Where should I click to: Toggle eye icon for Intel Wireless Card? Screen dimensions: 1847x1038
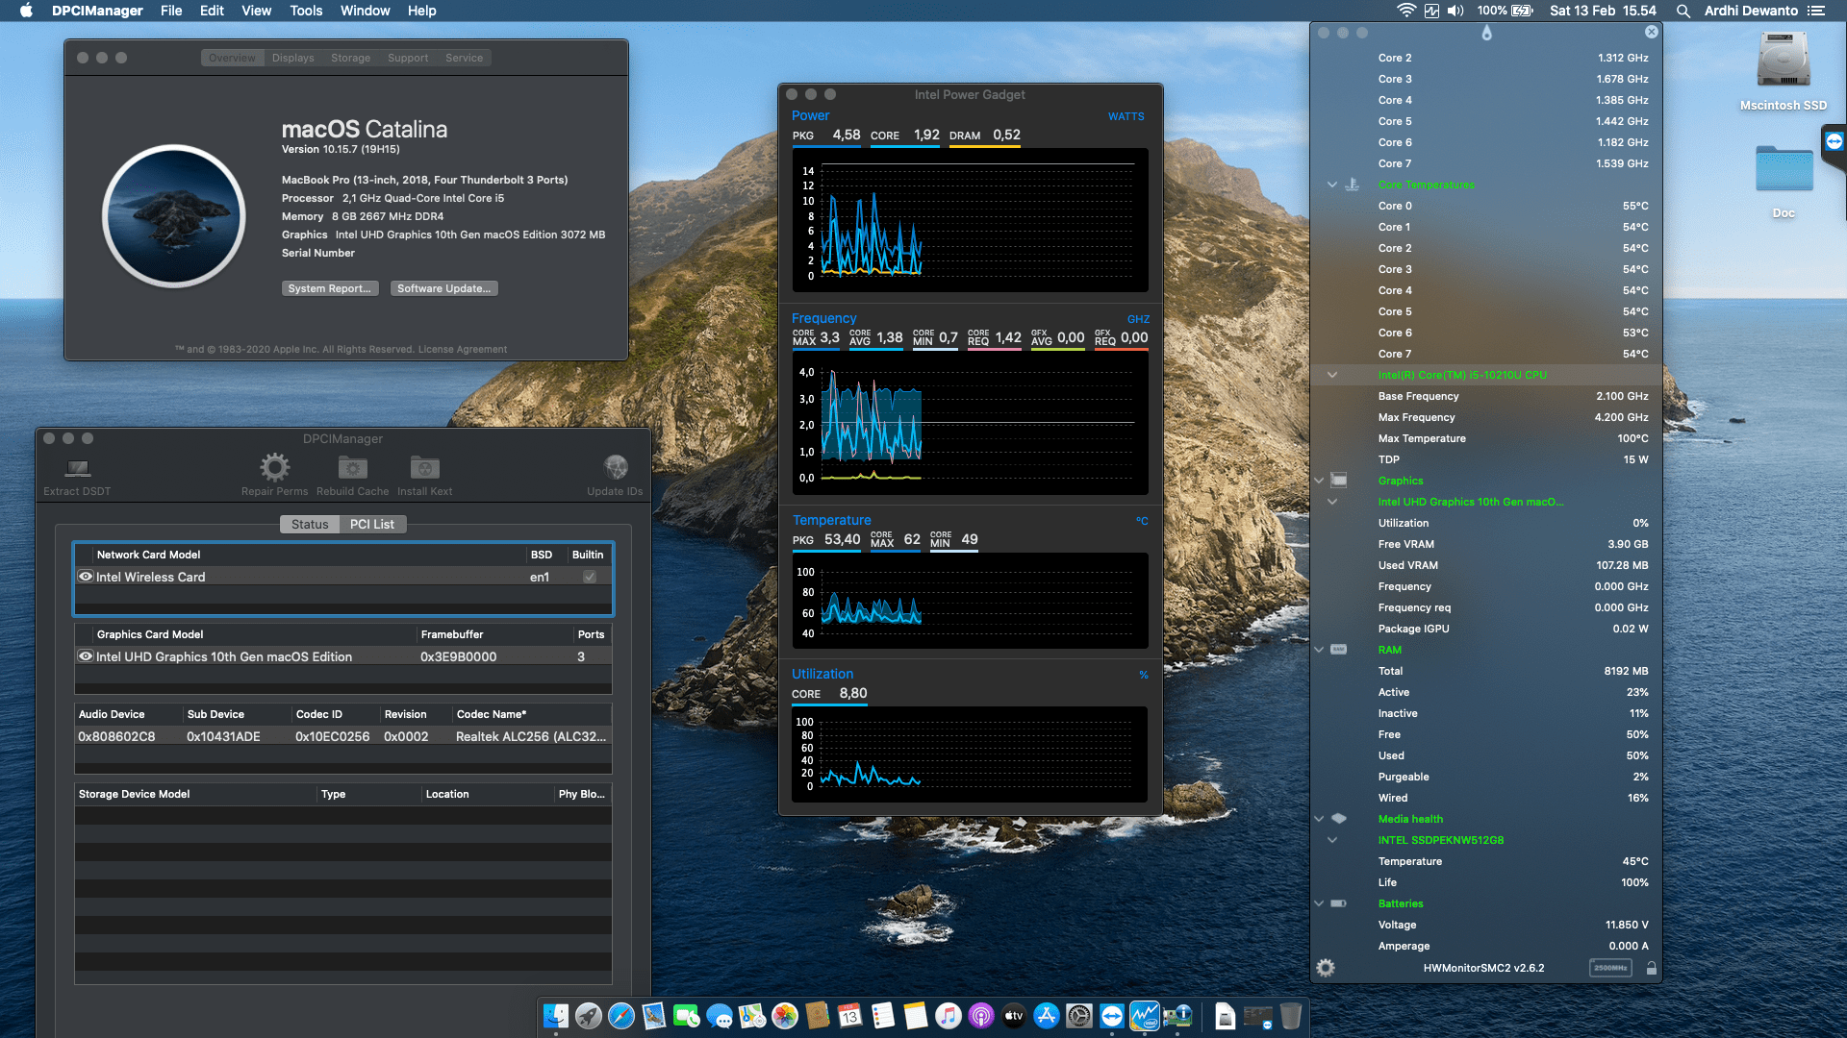[x=86, y=577]
